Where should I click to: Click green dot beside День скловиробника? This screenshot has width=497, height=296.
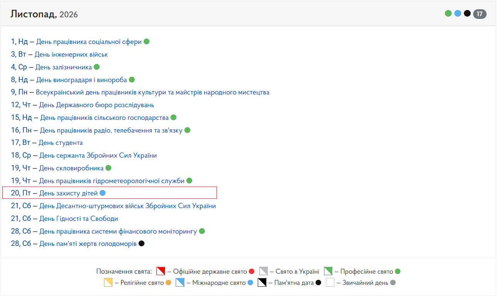(x=108, y=168)
